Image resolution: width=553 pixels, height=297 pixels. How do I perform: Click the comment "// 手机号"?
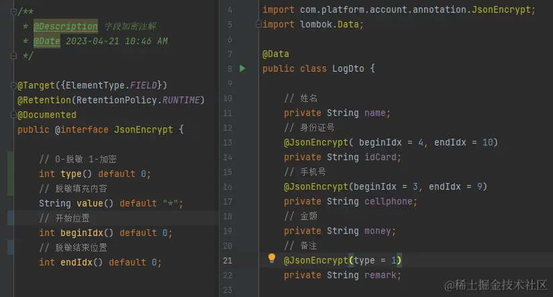click(305, 172)
